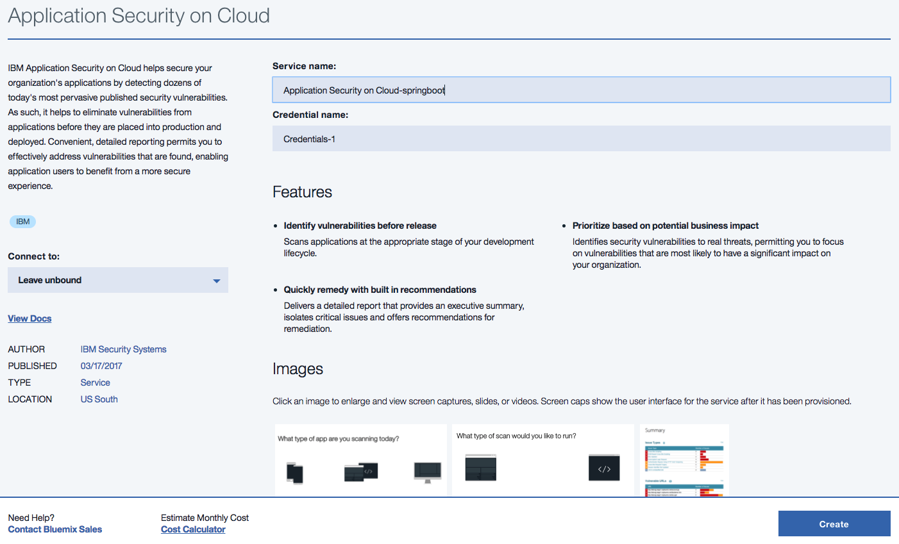Image resolution: width=899 pixels, height=544 pixels.
Task: Click the Create button
Action: pyautogui.click(x=834, y=523)
